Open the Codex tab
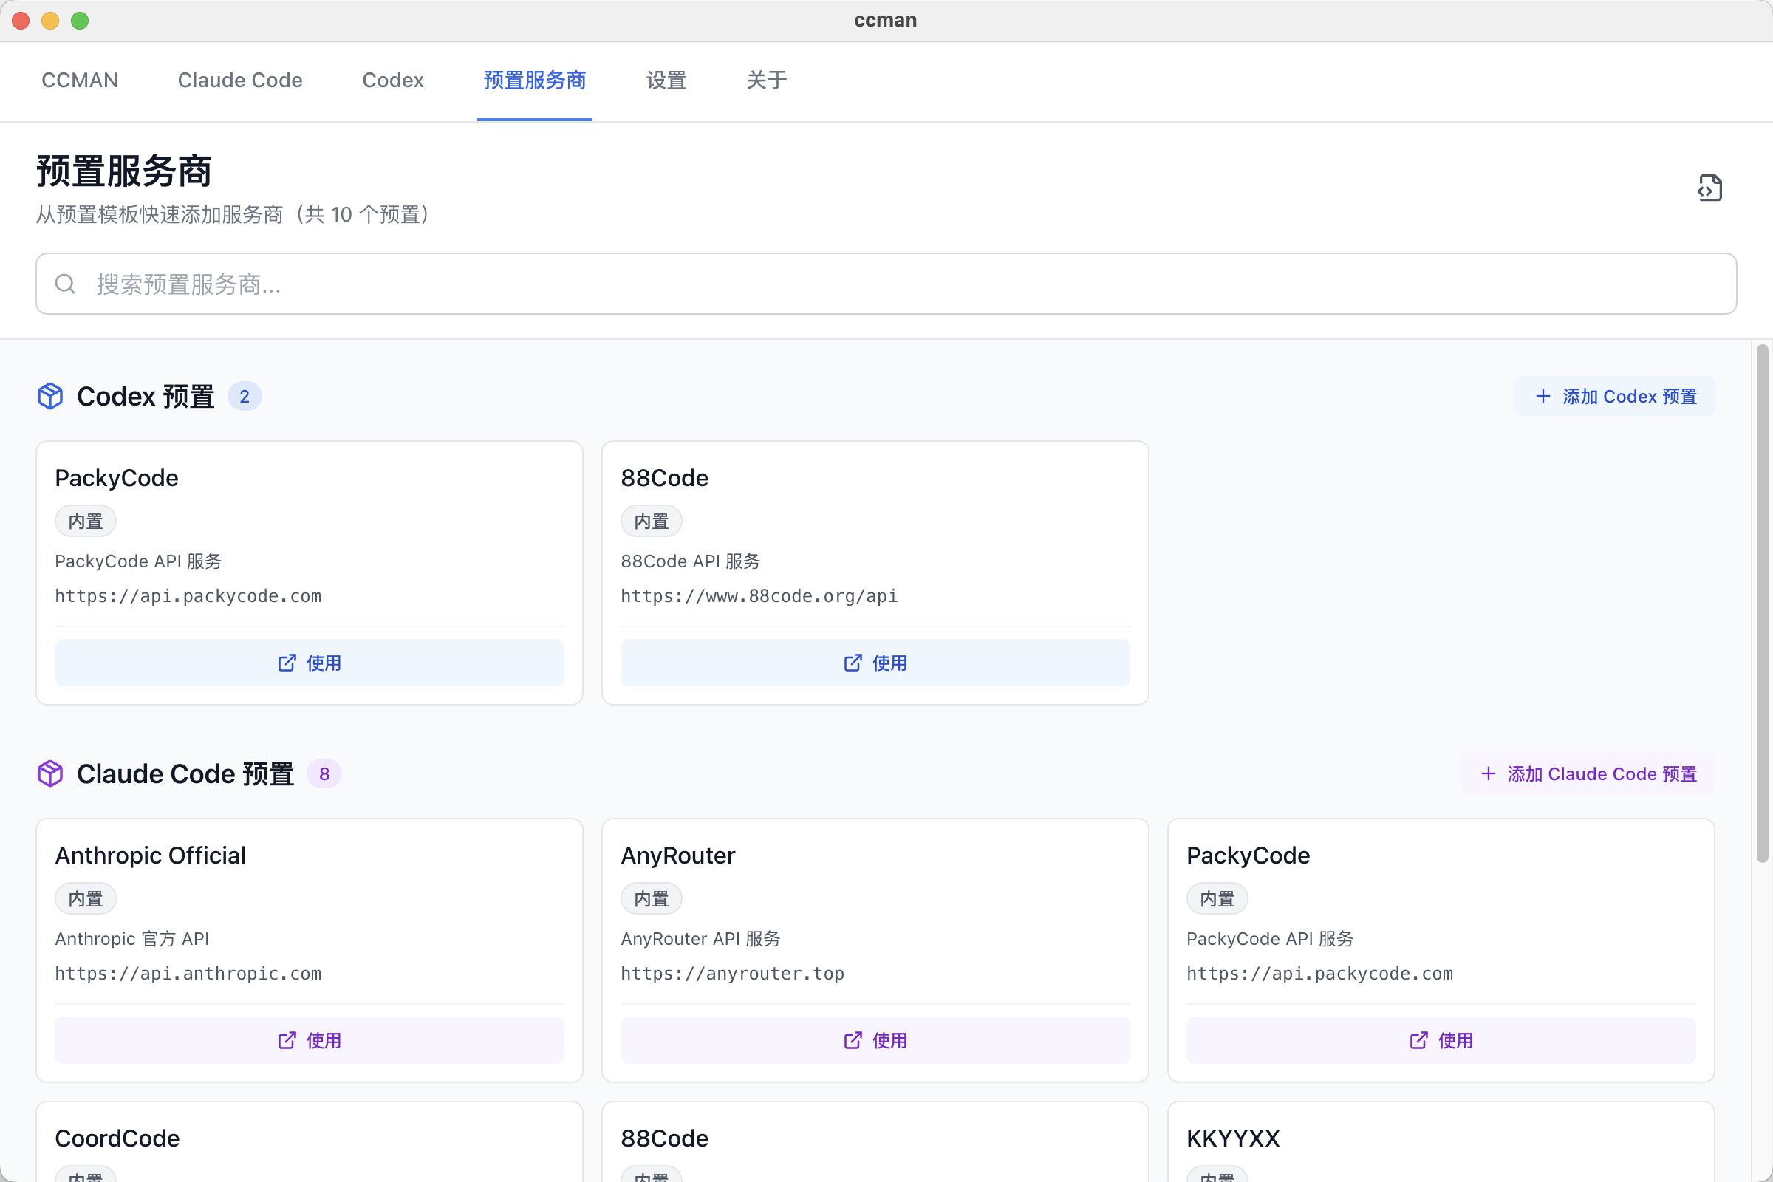This screenshot has width=1773, height=1182. (x=393, y=80)
